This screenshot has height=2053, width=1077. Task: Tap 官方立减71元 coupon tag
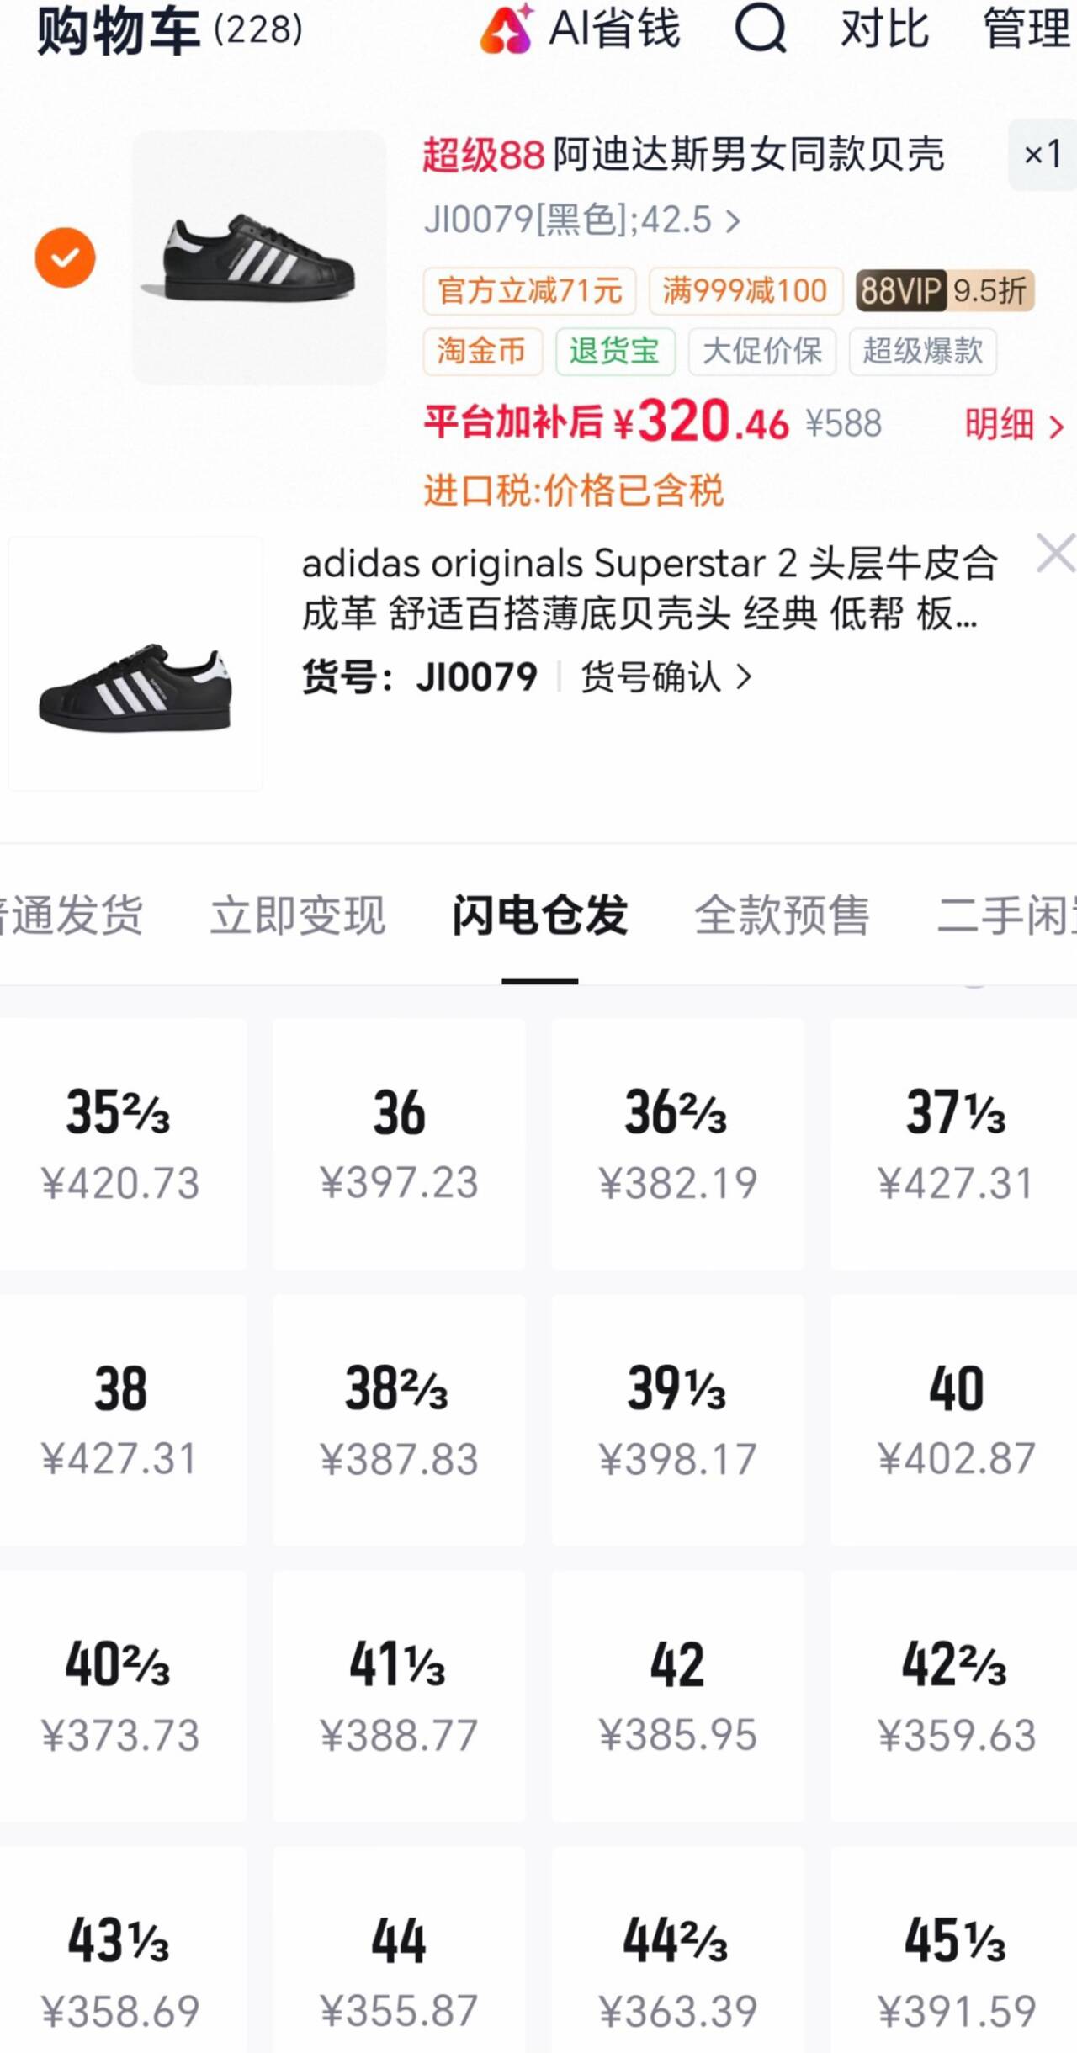coord(529,291)
